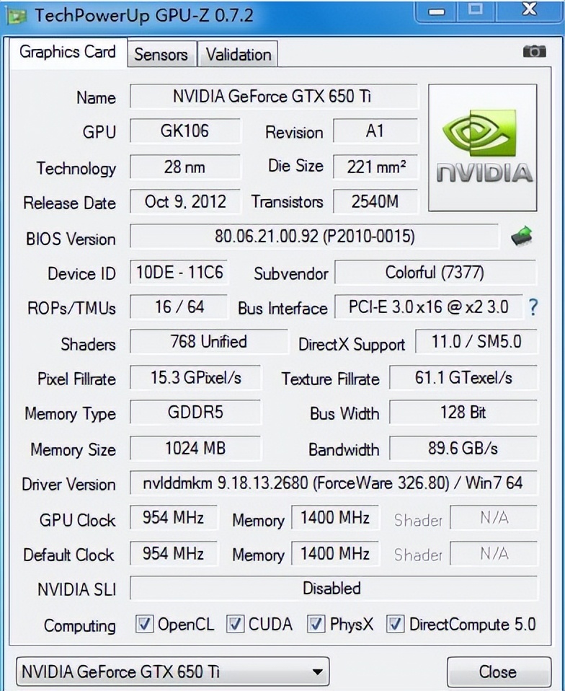Toggle the OpenCL checkbox
This screenshot has height=691, width=565.
[x=145, y=624]
